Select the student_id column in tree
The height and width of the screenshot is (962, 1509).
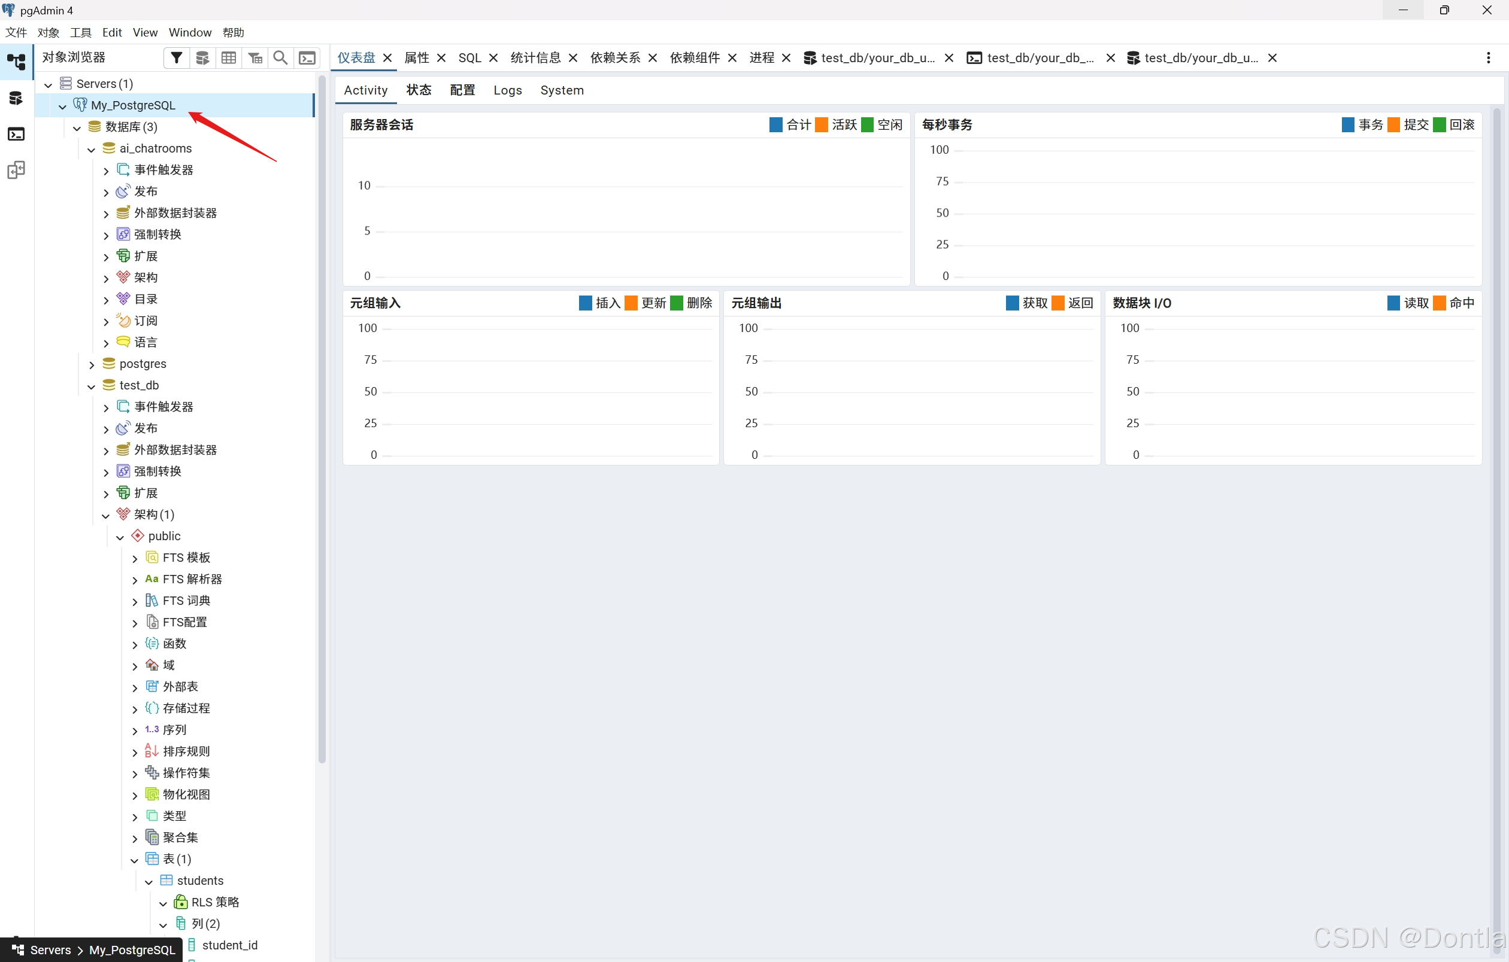tap(230, 945)
